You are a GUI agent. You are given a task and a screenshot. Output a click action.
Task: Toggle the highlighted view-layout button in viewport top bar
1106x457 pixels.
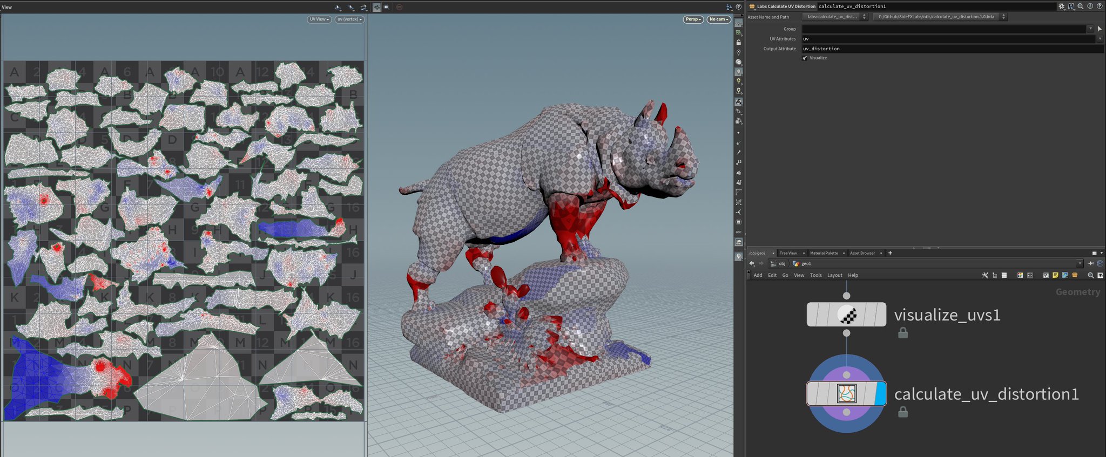pos(376,7)
